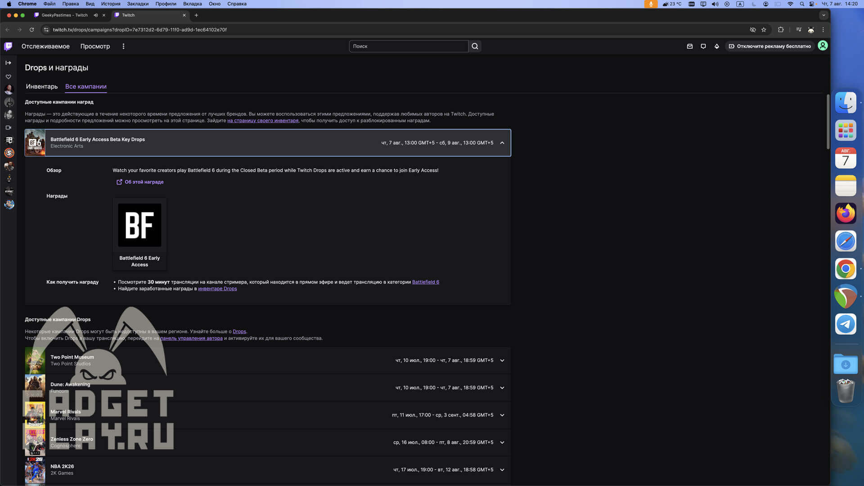Expand the Twitch left sidebar arrow
Viewport: 864px width, 486px height.
point(8,63)
